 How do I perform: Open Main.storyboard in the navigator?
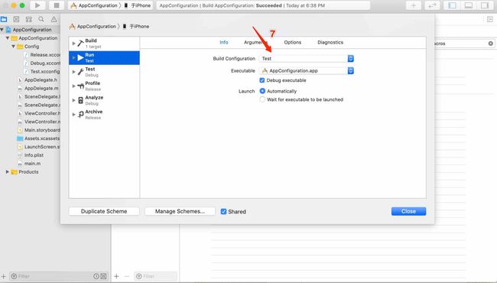click(39, 130)
